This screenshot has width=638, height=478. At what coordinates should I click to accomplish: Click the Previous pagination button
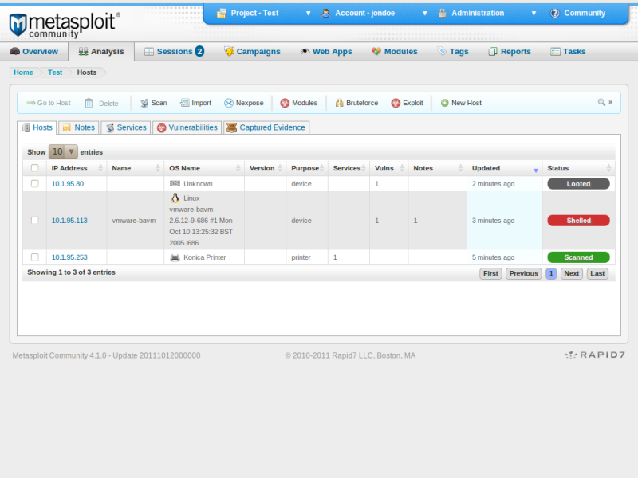coord(524,273)
